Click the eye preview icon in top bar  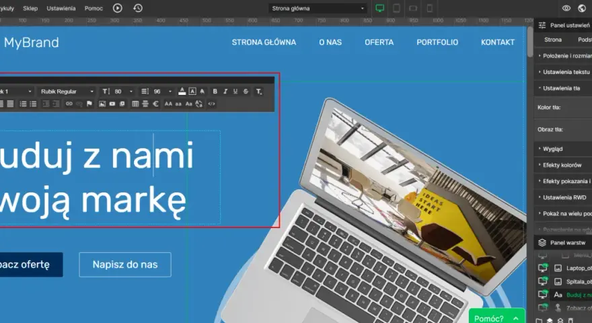566,8
